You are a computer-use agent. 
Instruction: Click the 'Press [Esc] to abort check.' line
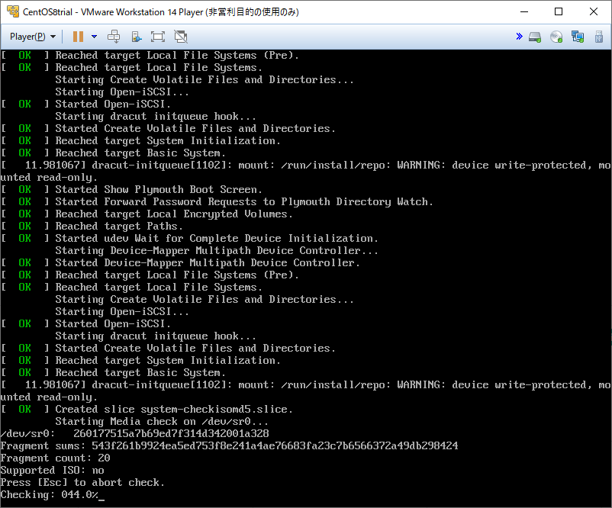pos(82,483)
